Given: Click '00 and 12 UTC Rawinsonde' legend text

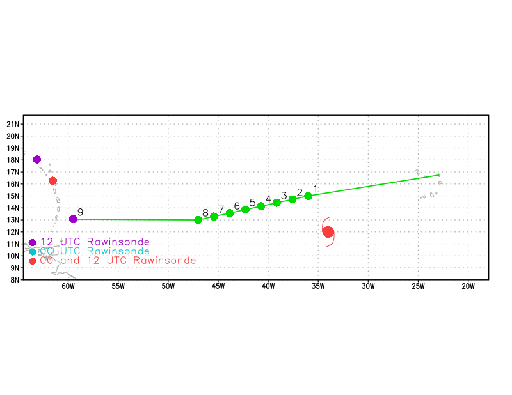Looking at the screenshot, I should [118, 261].
